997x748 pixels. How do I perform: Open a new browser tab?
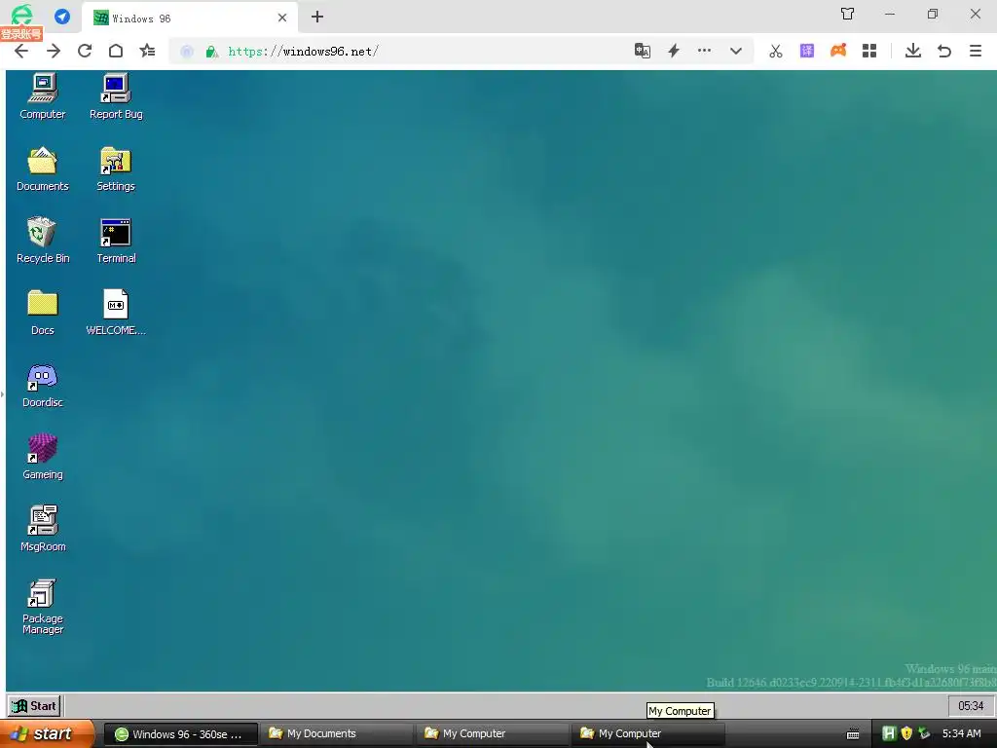(x=317, y=18)
